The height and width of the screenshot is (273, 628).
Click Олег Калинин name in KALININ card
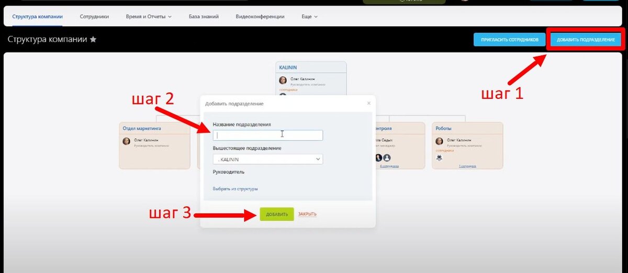[x=302, y=79]
